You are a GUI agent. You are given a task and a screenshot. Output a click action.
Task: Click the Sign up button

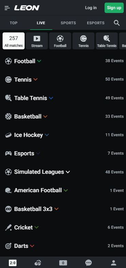(x=114, y=8)
